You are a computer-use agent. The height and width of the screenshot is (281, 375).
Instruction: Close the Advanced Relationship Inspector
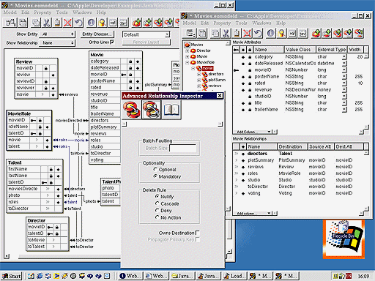point(220,96)
